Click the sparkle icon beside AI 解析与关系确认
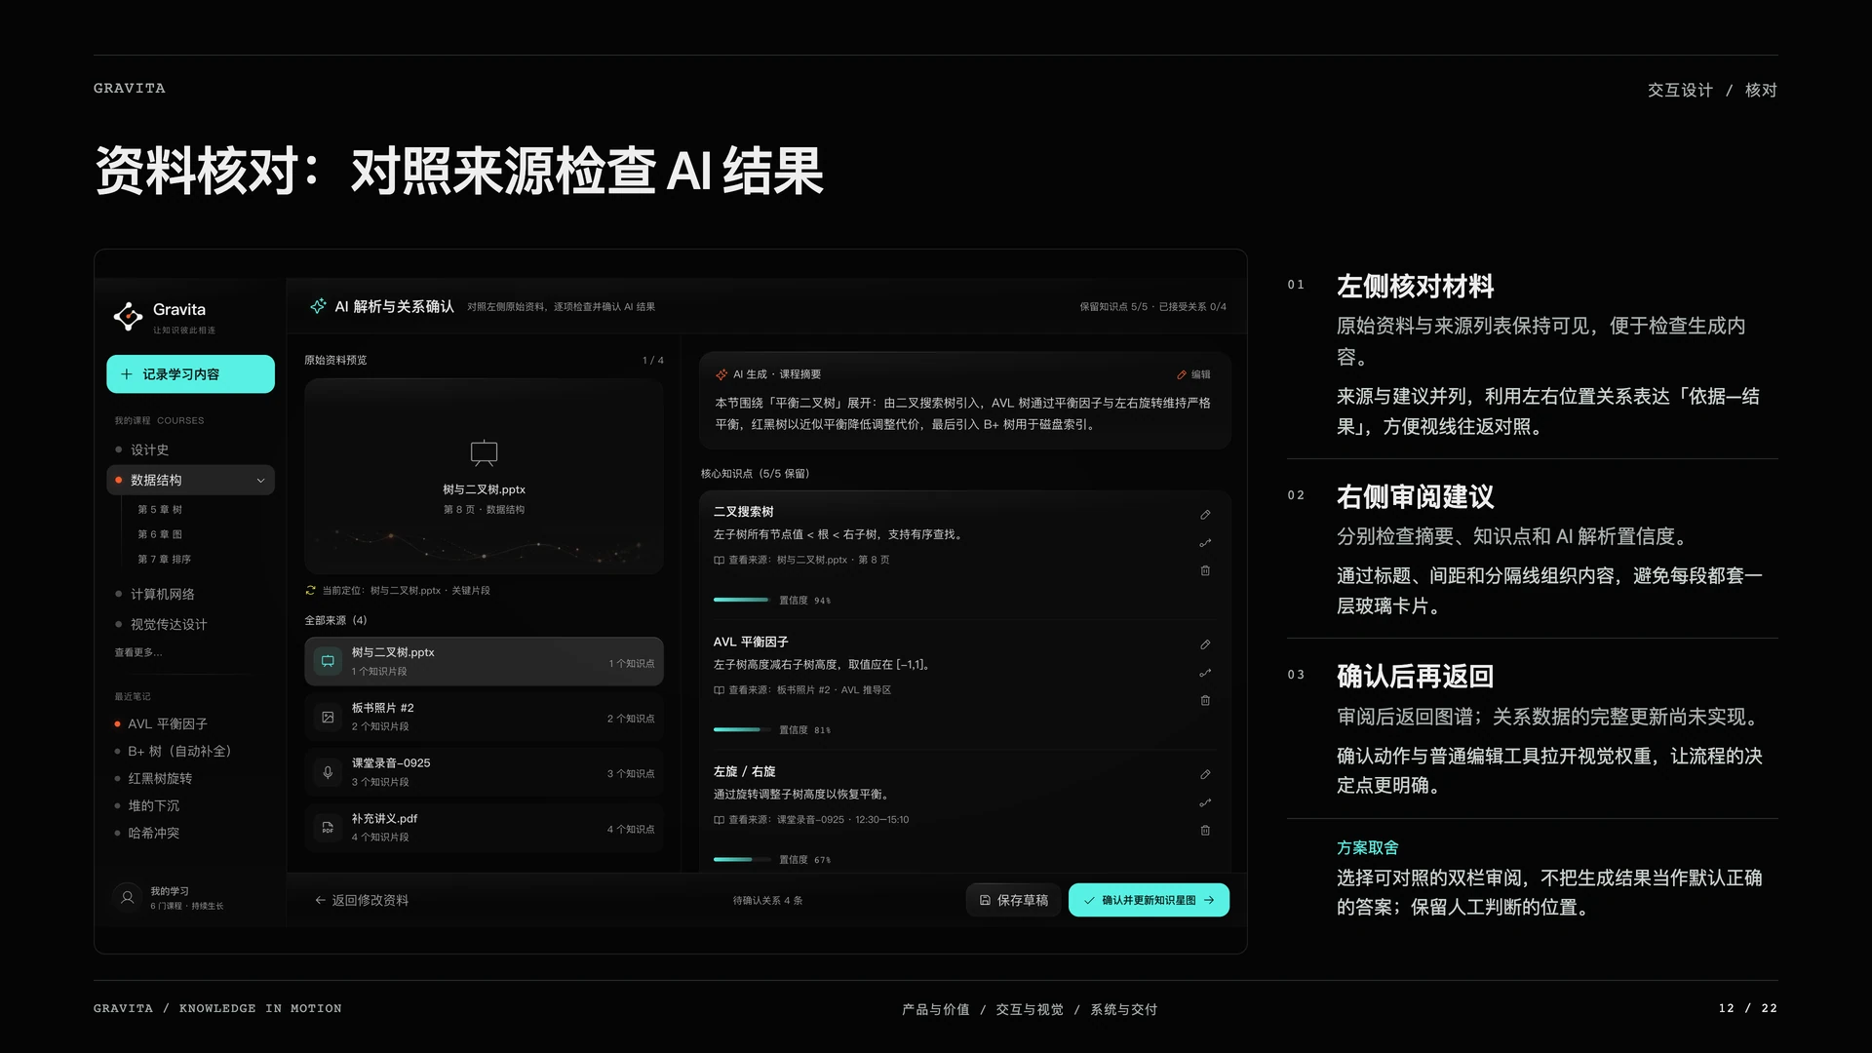The height and width of the screenshot is (1053, 1872). pos(318,306)
